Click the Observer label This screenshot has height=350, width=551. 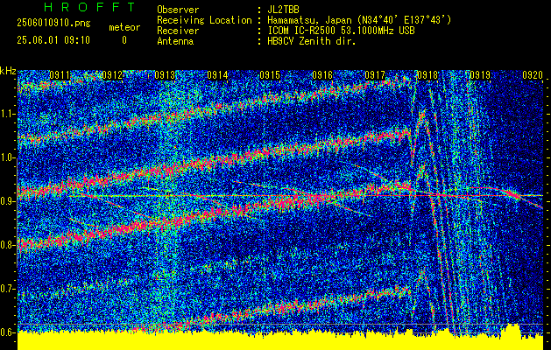click(x=178, y=10)
